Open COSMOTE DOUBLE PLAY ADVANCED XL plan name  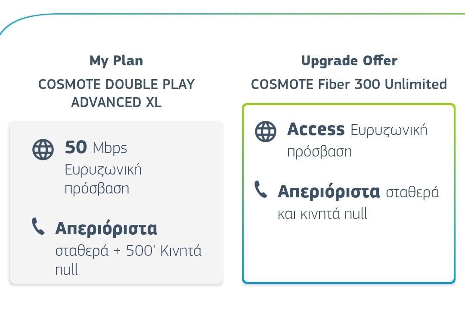coord(116,93)
